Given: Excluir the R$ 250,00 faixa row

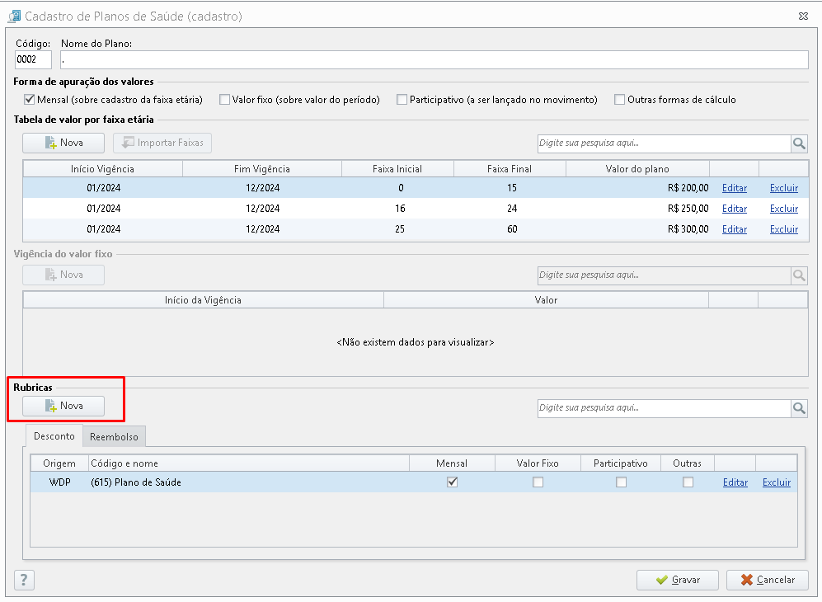Looking at the screenshot, I should tap(784, 208).
